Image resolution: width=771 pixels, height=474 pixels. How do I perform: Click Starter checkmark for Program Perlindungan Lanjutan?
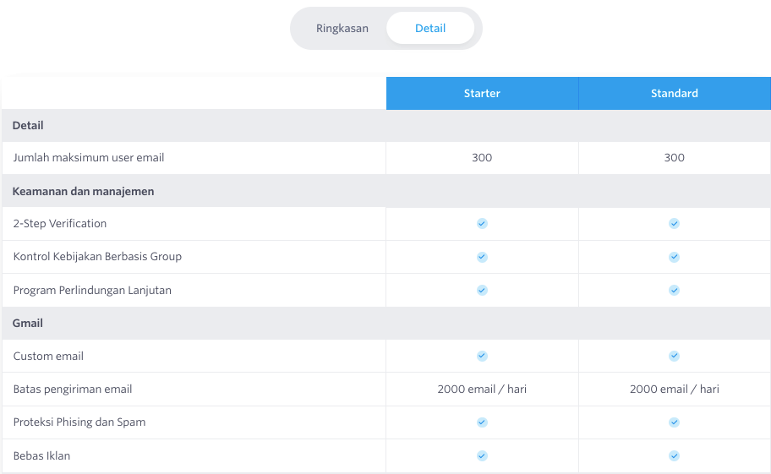tap(483, 291)
